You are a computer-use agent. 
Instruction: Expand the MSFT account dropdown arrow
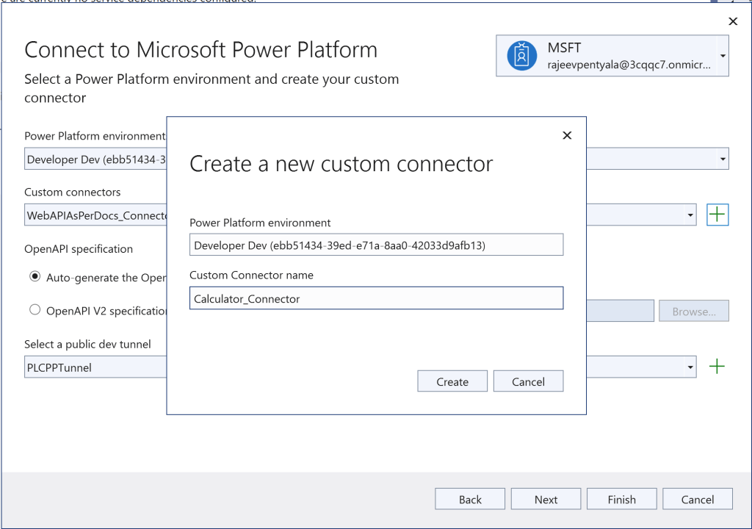coord(723,56)
